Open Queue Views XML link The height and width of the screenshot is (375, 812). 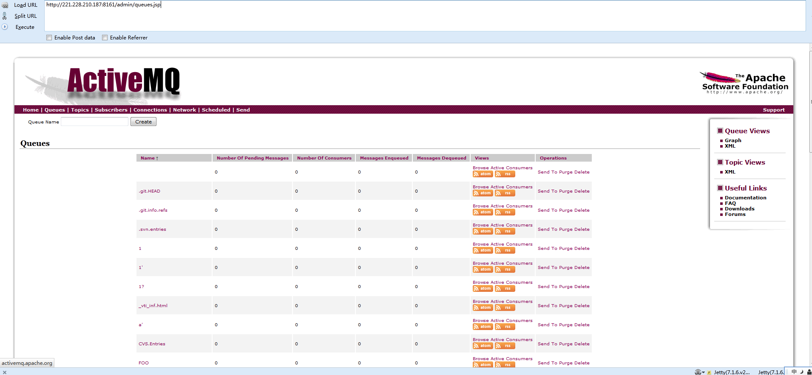tap(730, 146)
